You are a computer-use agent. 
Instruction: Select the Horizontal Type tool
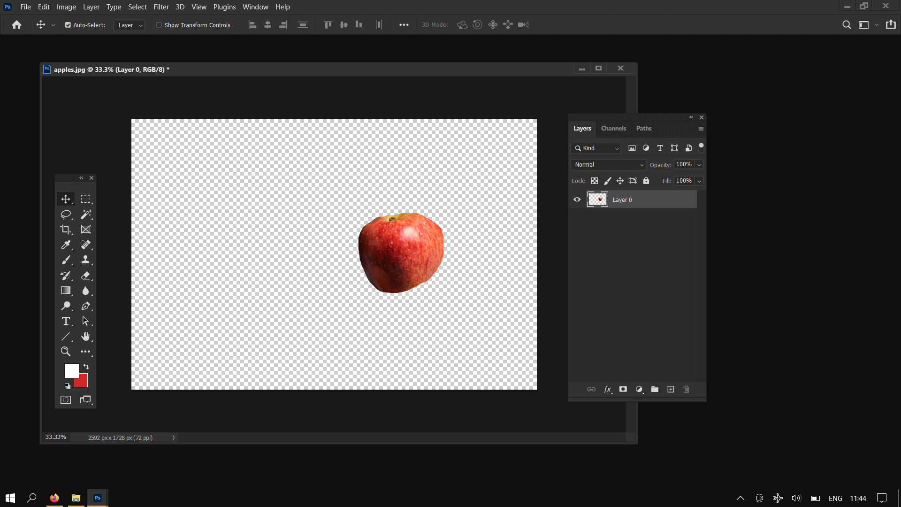tap(66, 322)
